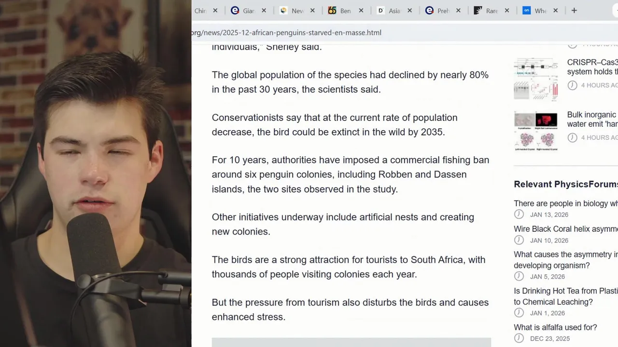The width and height of the screenshot is (618, 347).
Task: Open "Is Drinking Hot Tea from Plastic" thread
Action: (565, 296)
